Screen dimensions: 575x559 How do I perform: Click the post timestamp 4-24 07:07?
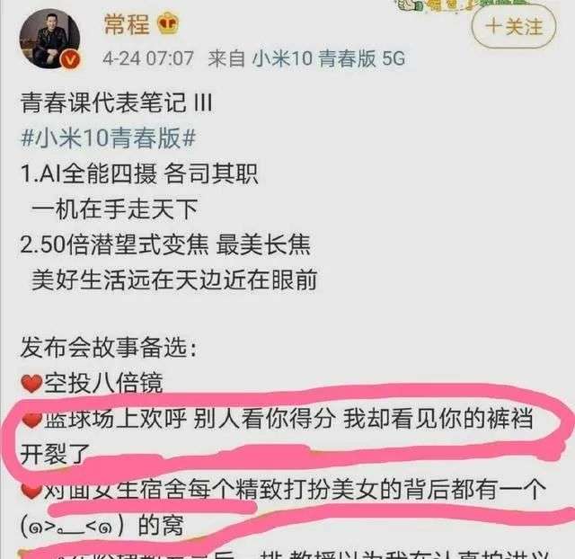tap(148, 58)
